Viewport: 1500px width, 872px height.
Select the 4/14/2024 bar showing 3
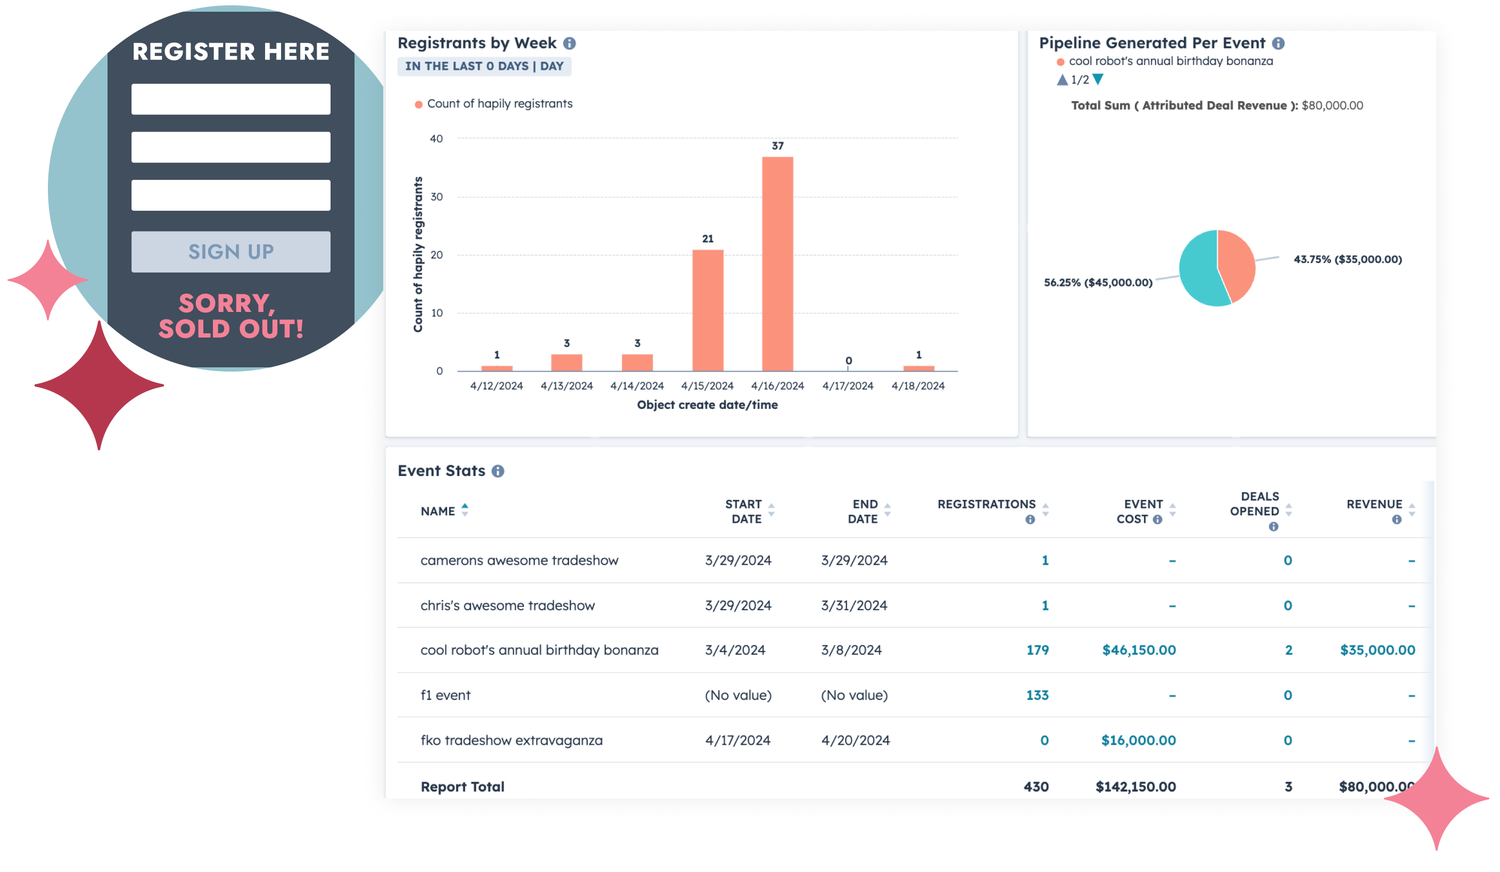pyautogui.click(x=638, y=363)
